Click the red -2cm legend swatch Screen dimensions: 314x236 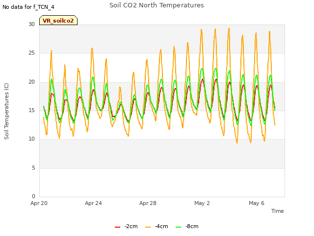coord(118,227)
